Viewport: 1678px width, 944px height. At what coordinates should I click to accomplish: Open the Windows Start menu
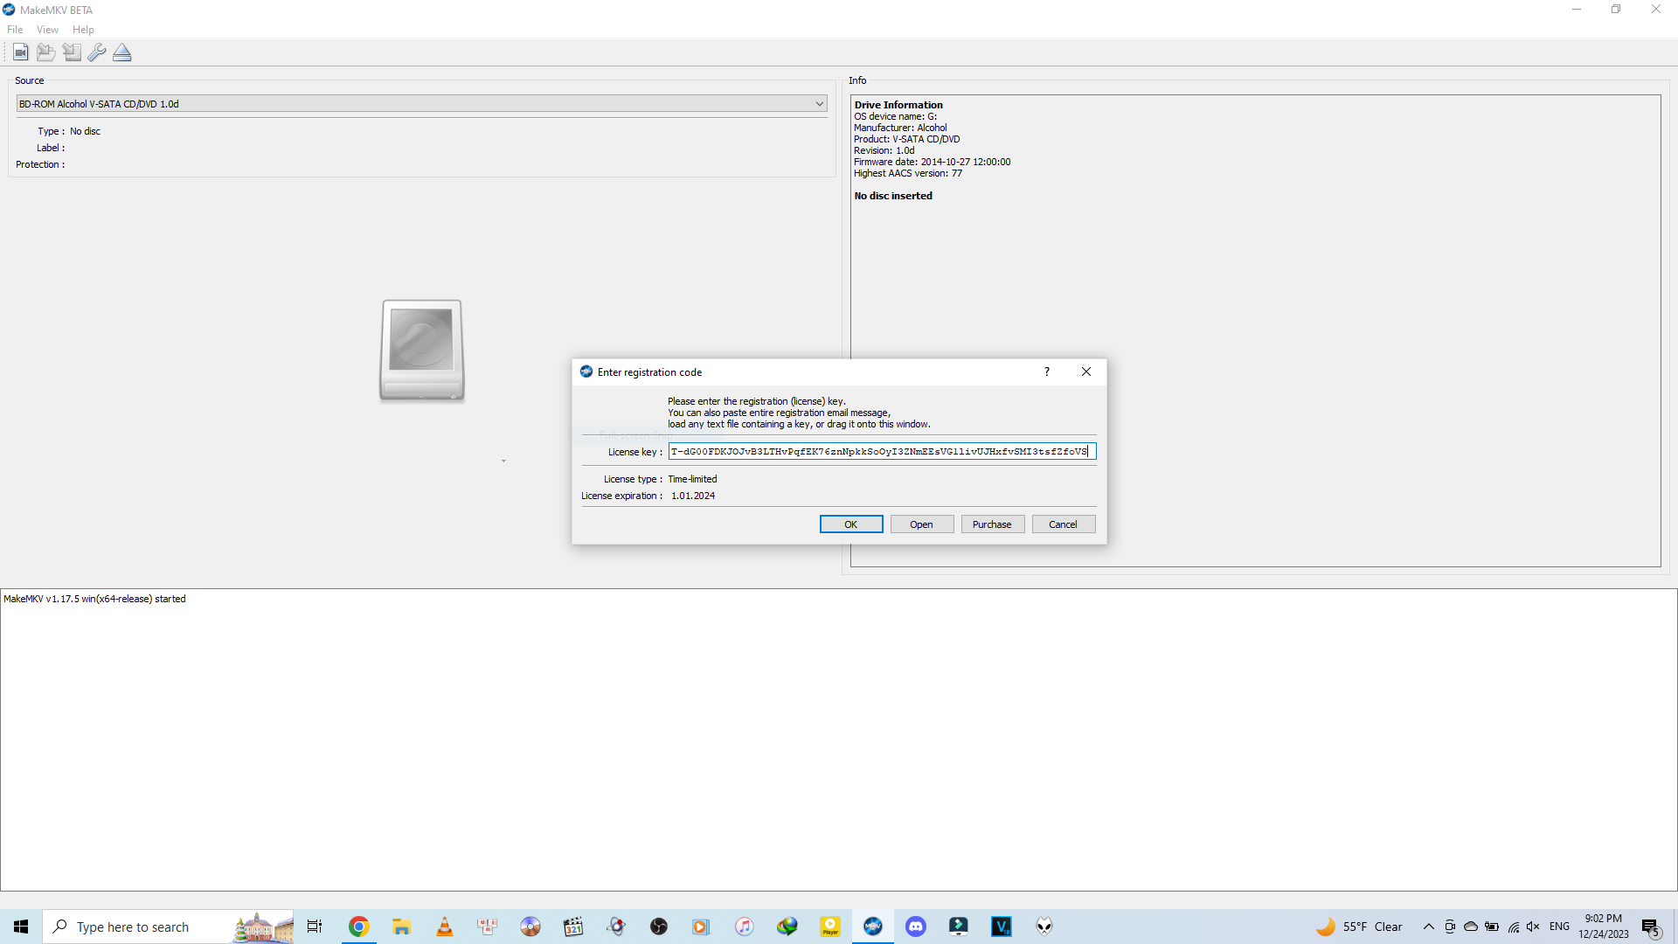[x=21, y=927]
